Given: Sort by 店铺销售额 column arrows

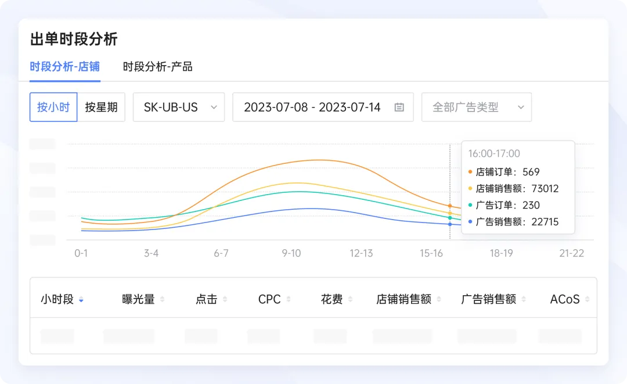Looking at the screenshot, I should coord(439,299).
